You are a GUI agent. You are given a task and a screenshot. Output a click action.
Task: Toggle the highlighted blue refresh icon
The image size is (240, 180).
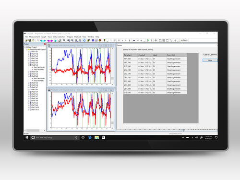84,40
